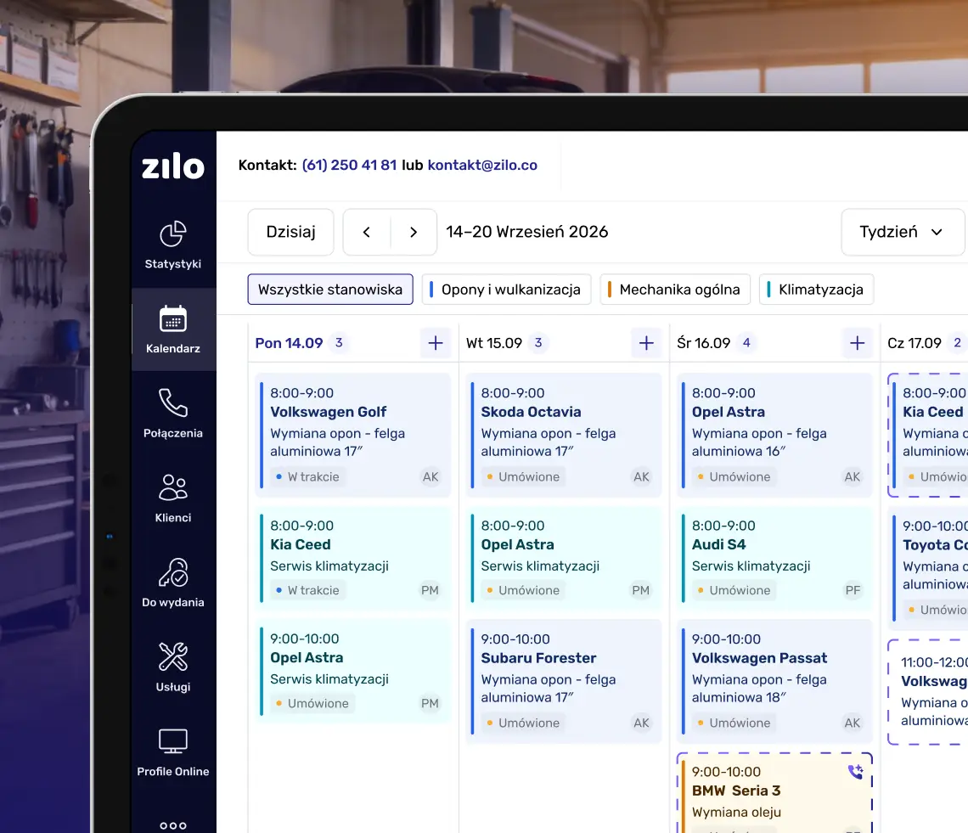The image size is (968, 833).
Task: Click Umówione status on Skoda Octavia
Action: point(523,476)
